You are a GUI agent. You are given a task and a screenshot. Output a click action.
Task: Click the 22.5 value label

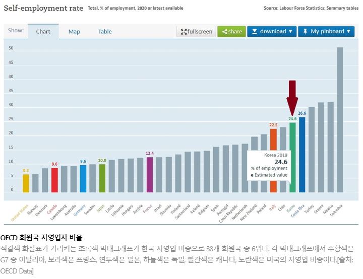273,125
